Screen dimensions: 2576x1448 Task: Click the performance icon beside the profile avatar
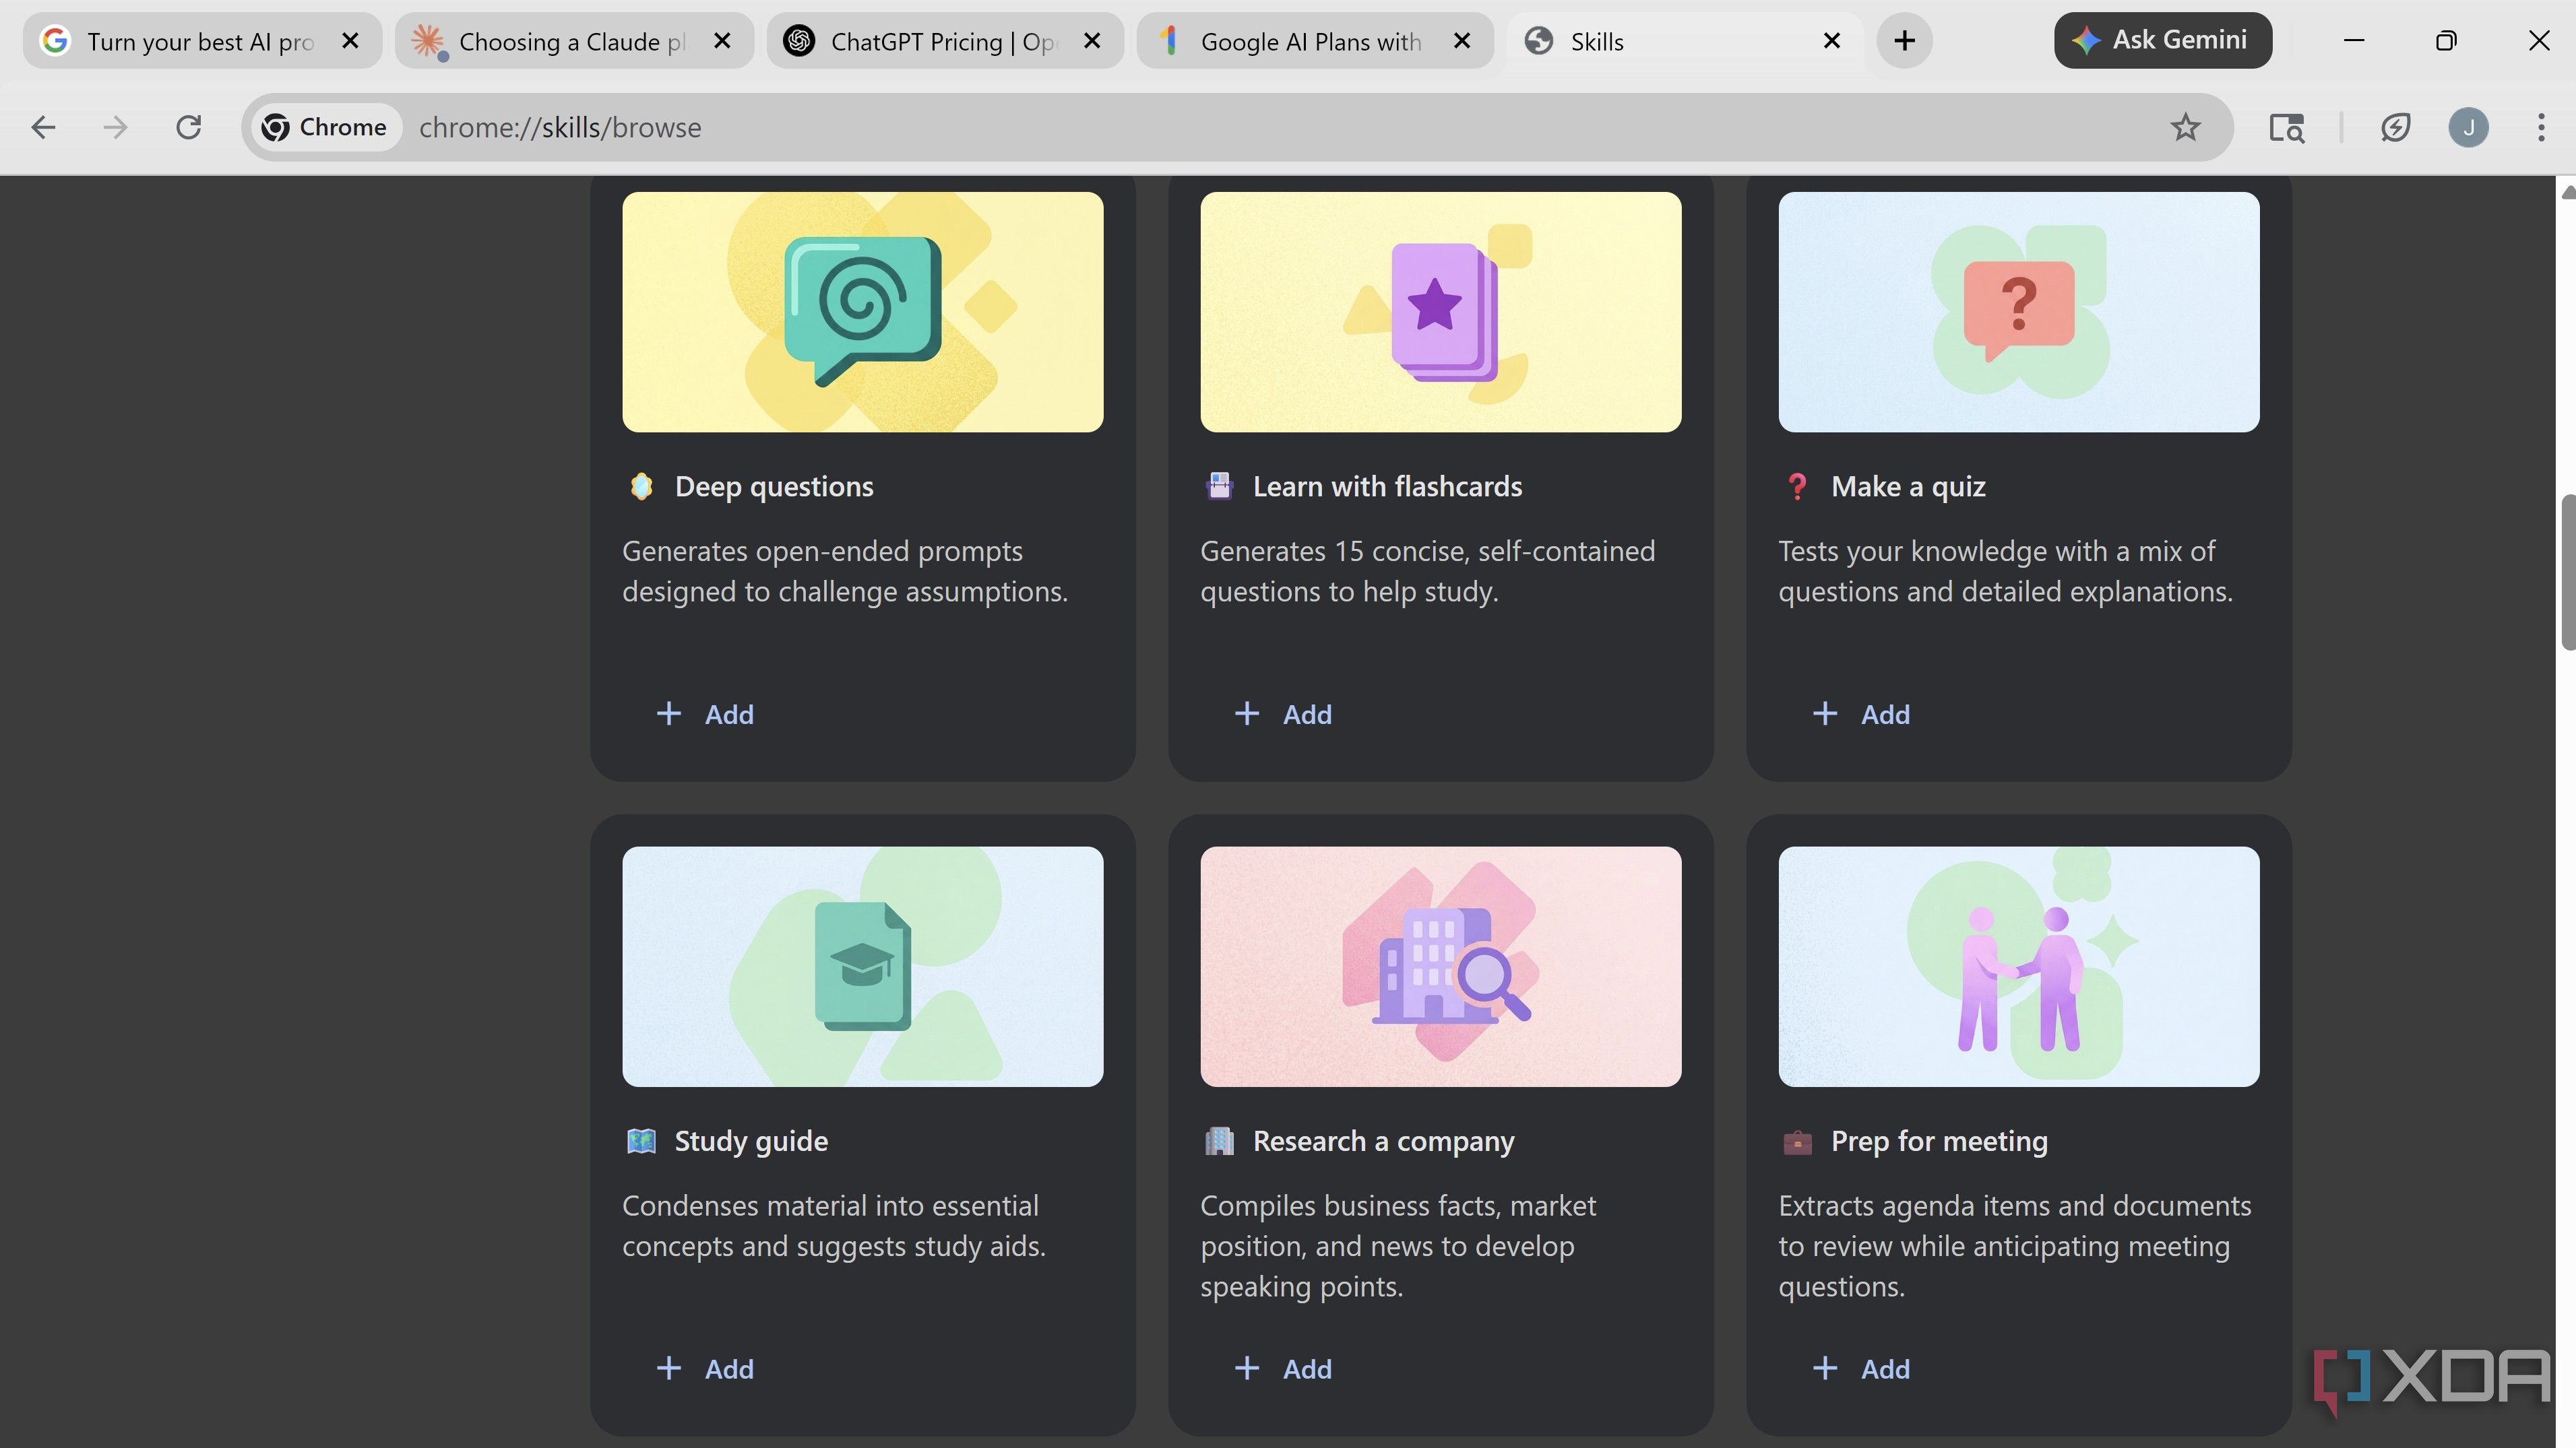pyautogui.click(x=2396, y=127)
